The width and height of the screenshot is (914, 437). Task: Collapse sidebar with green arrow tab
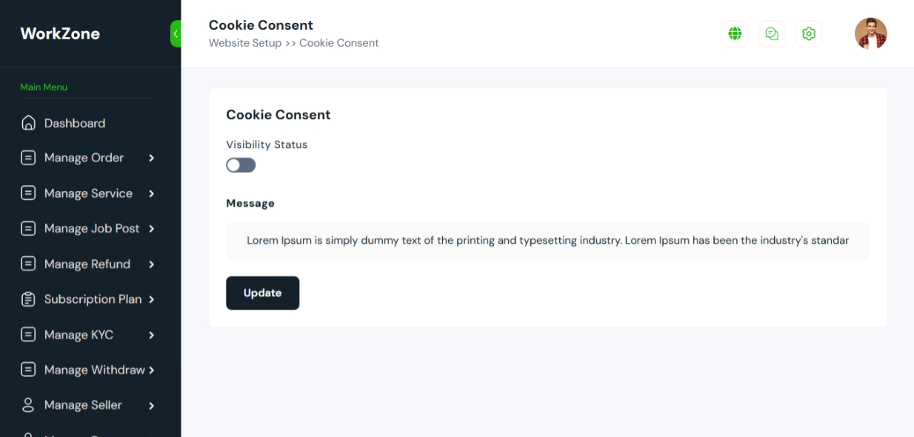[x=176, y=33]
